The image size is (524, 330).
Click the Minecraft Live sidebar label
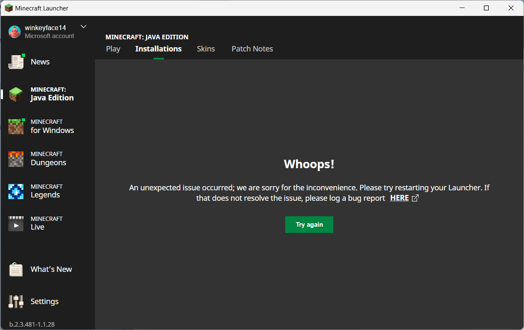point(46,223)
